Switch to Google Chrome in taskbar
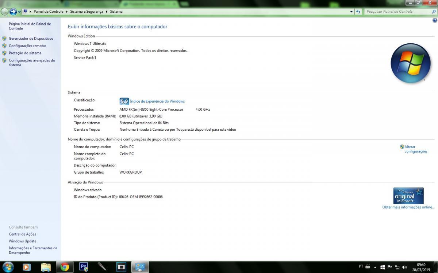 (65, 267)
